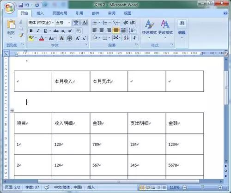Switch to the 插入 tab

(40, 13)
